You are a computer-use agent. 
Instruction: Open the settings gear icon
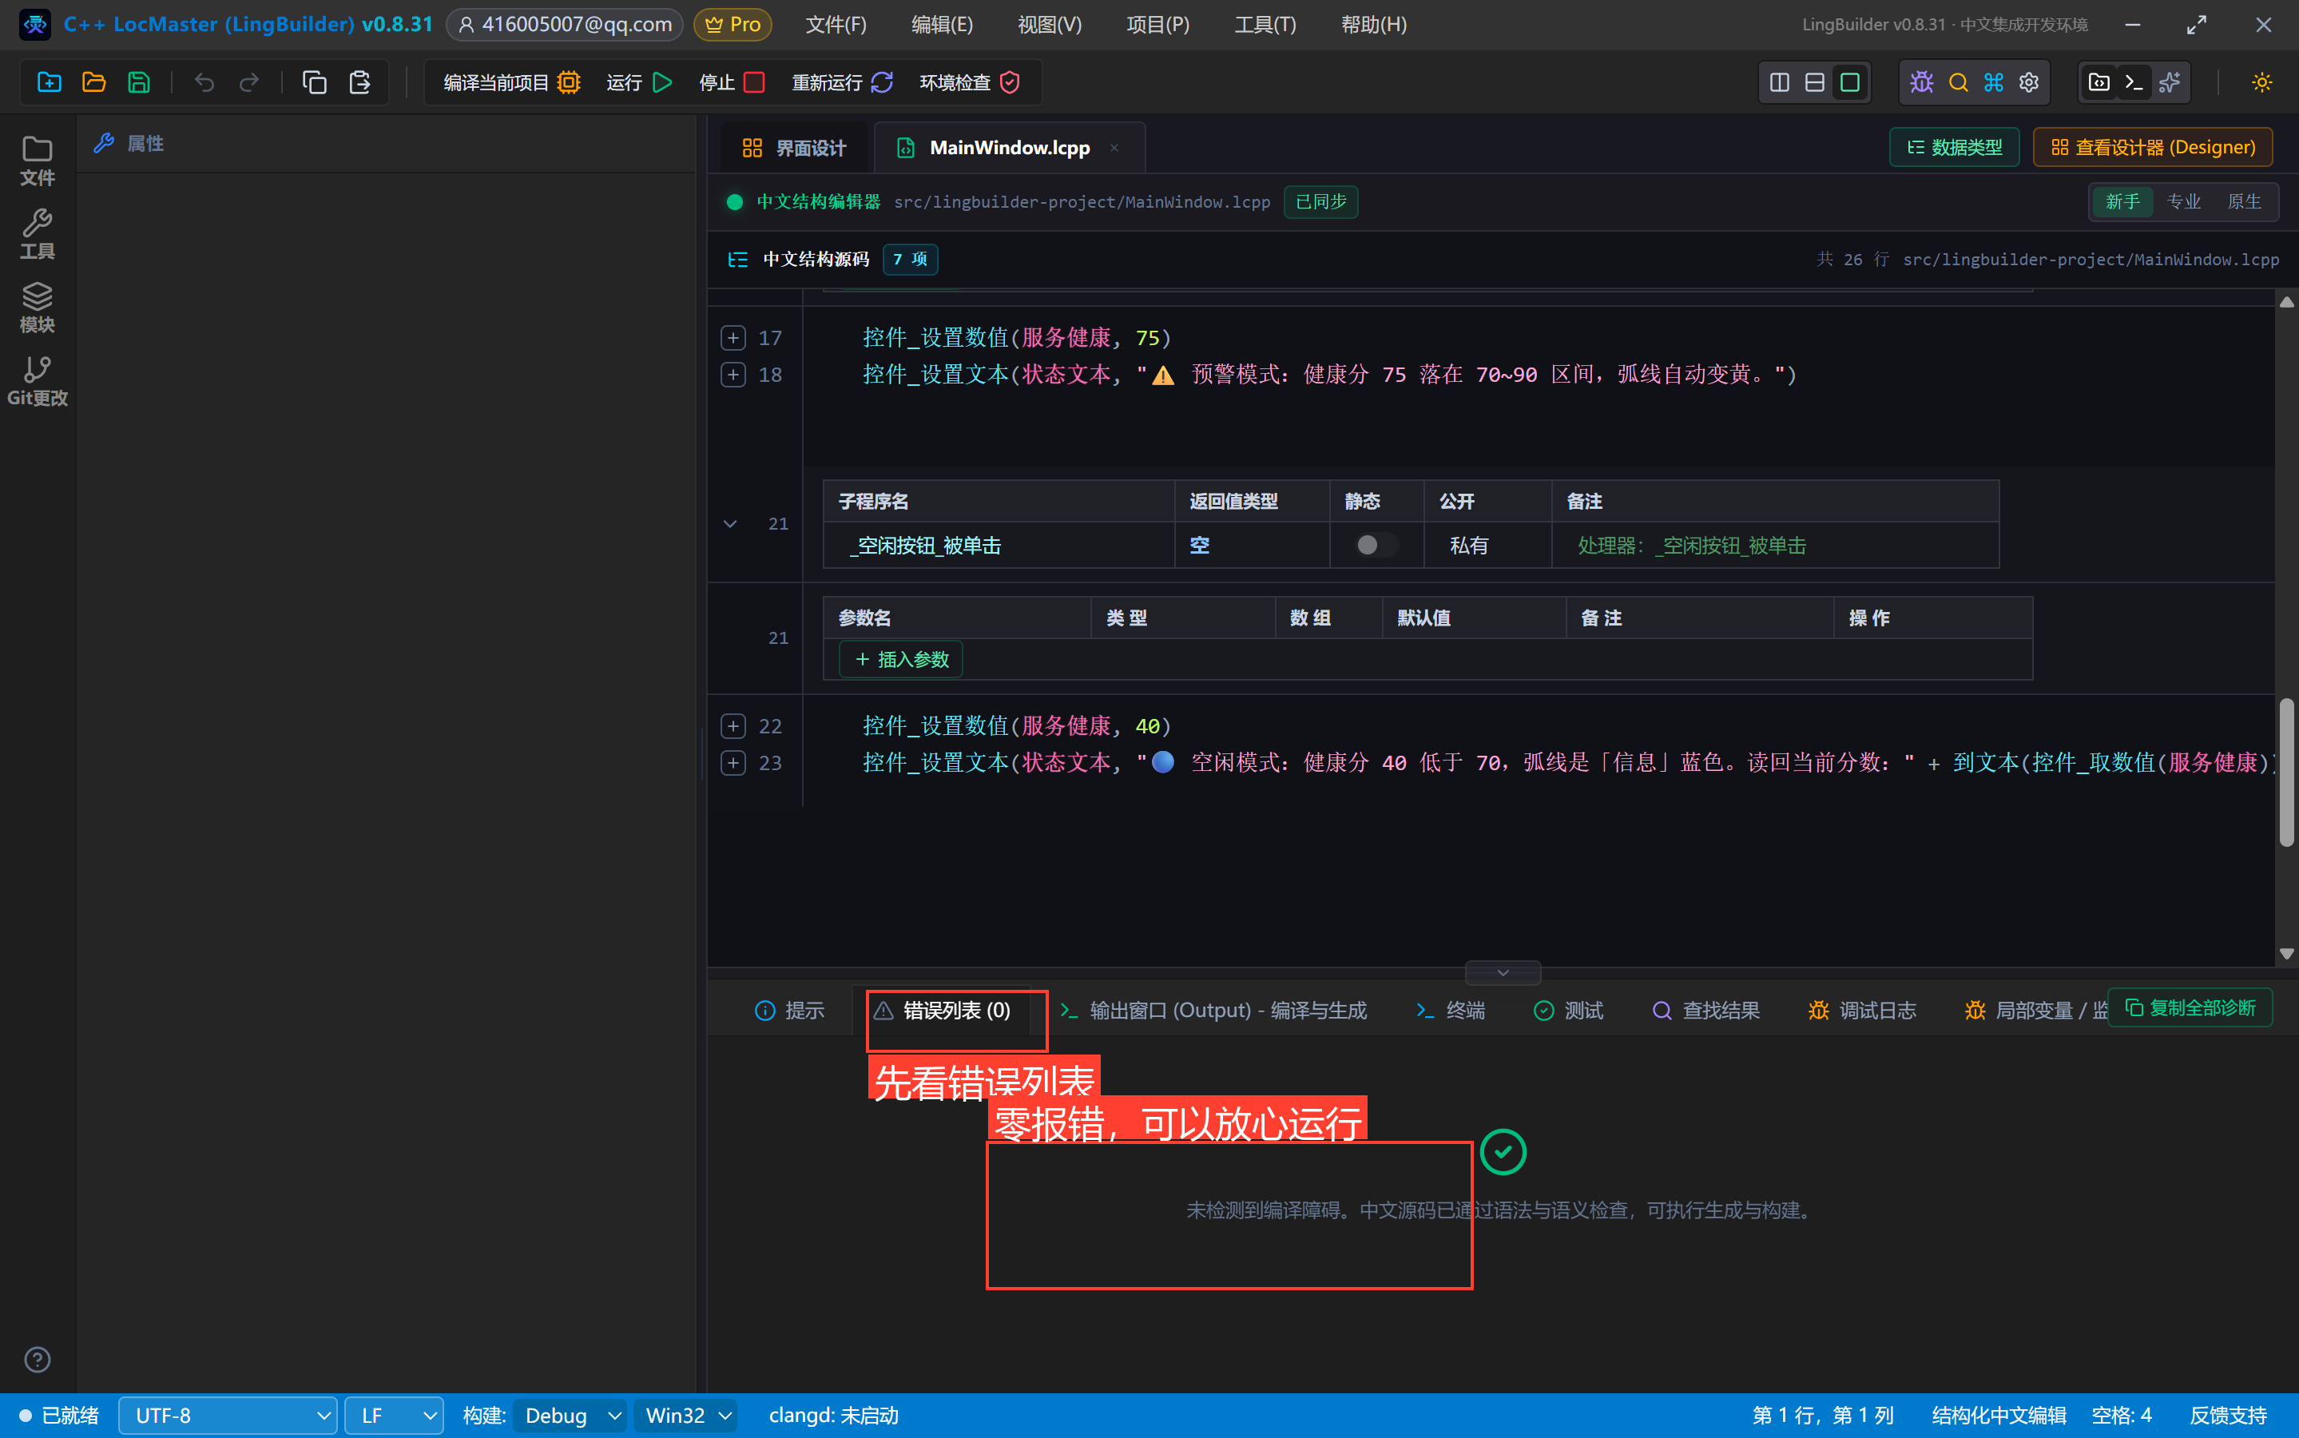coord(2029,83)
